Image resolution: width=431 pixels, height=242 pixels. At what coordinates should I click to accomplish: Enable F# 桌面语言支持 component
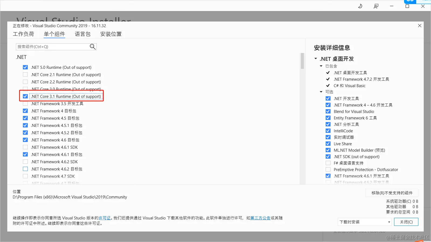click(328, 163)
